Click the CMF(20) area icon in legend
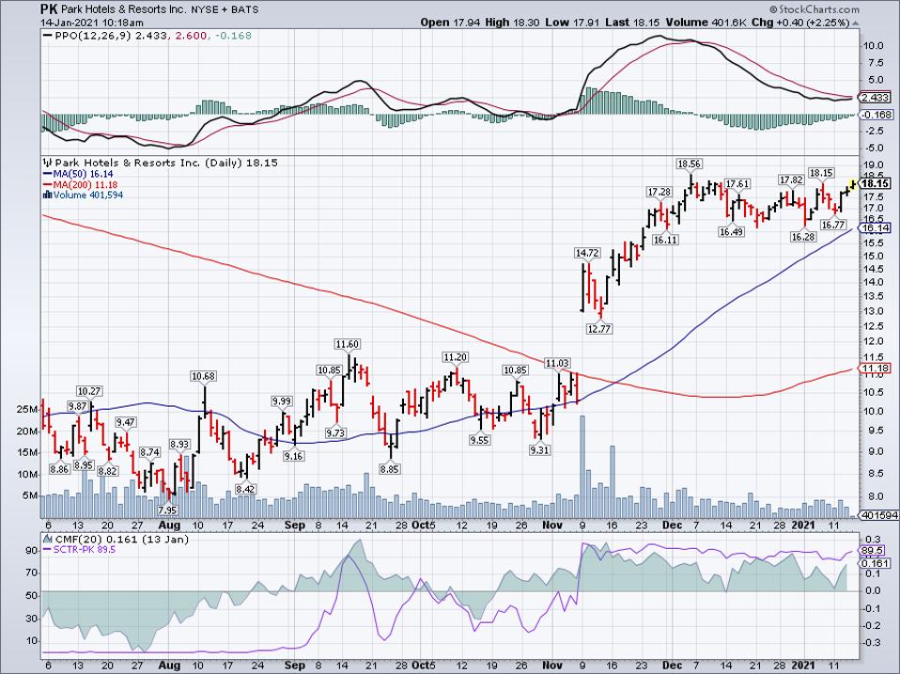The image size is (900, 674). pyautogui.click(x=48, y=540)
